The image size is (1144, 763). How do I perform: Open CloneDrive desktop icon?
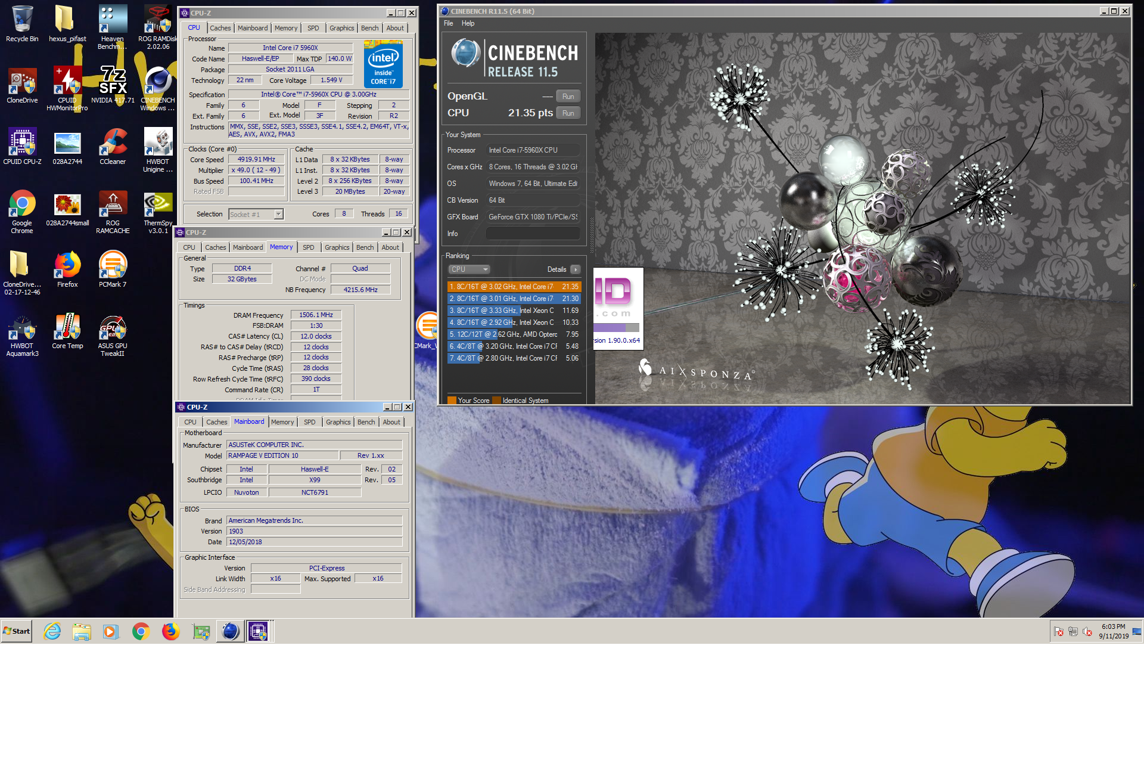point(22,85)
